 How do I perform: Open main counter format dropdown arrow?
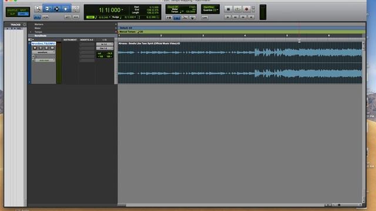[x=122, y=10]
